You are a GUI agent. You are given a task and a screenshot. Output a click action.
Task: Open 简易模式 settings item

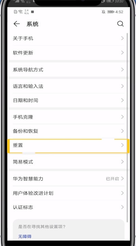click(68, 162)
